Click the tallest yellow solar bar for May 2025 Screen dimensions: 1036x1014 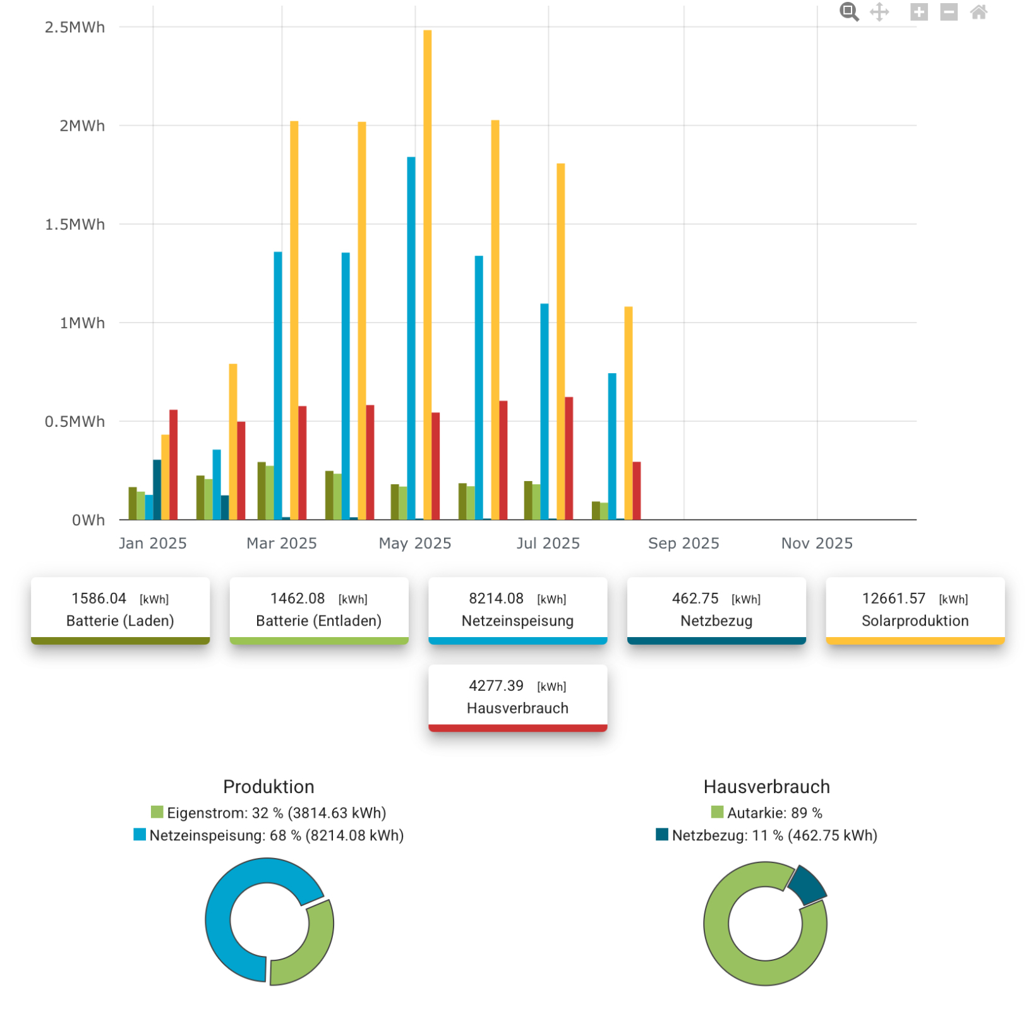[428, 275]
